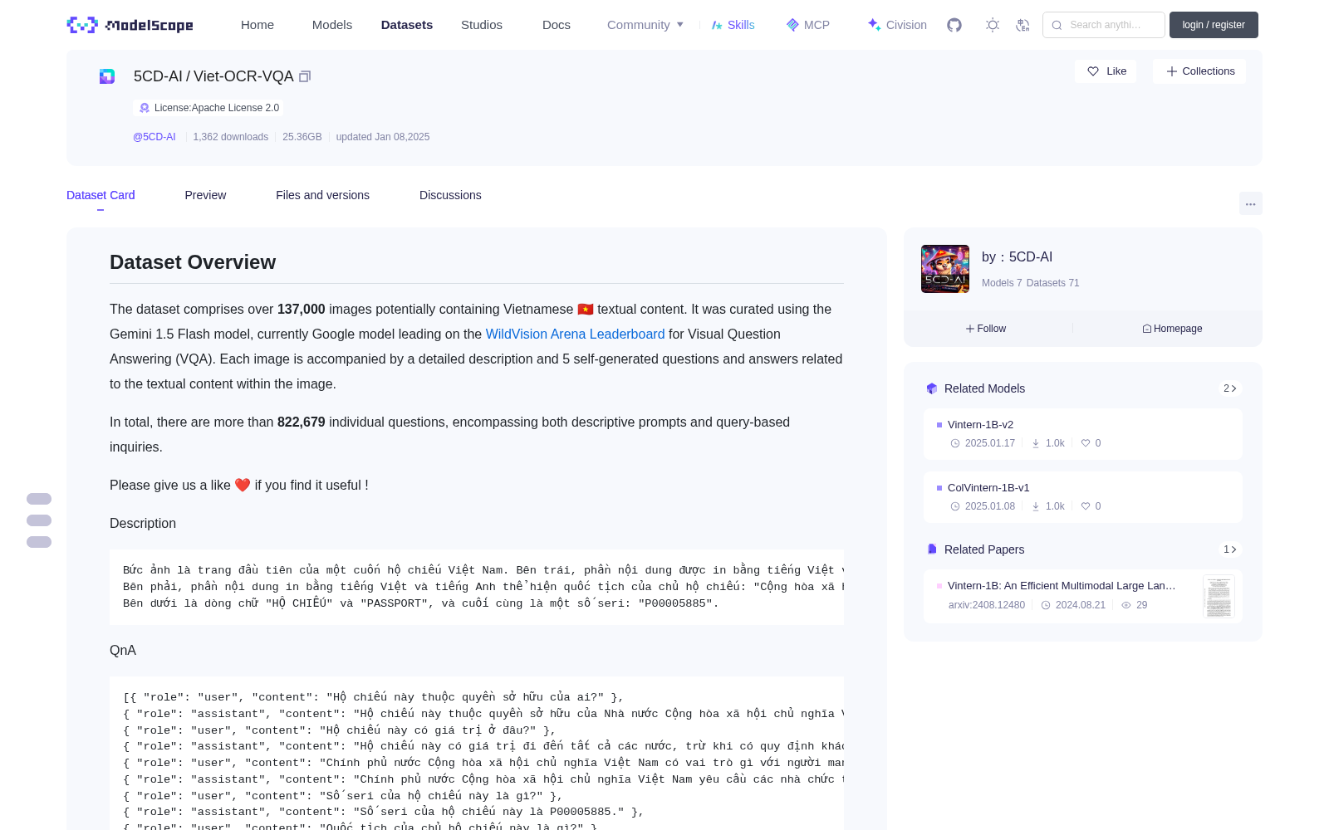Screen dimensions: 1329x830
Task: Click 'updated Jan 08,2025' text
Action: coord(383,137)
